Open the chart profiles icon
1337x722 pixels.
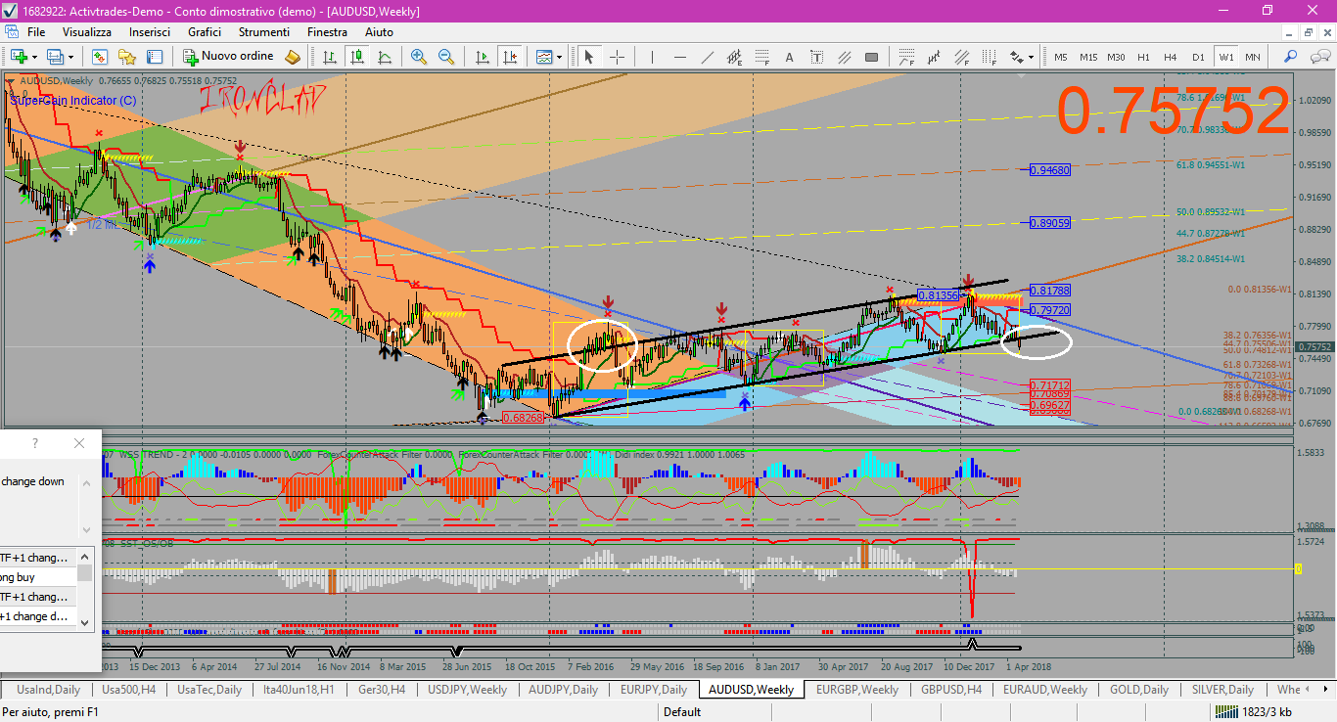tap(55, 57)
